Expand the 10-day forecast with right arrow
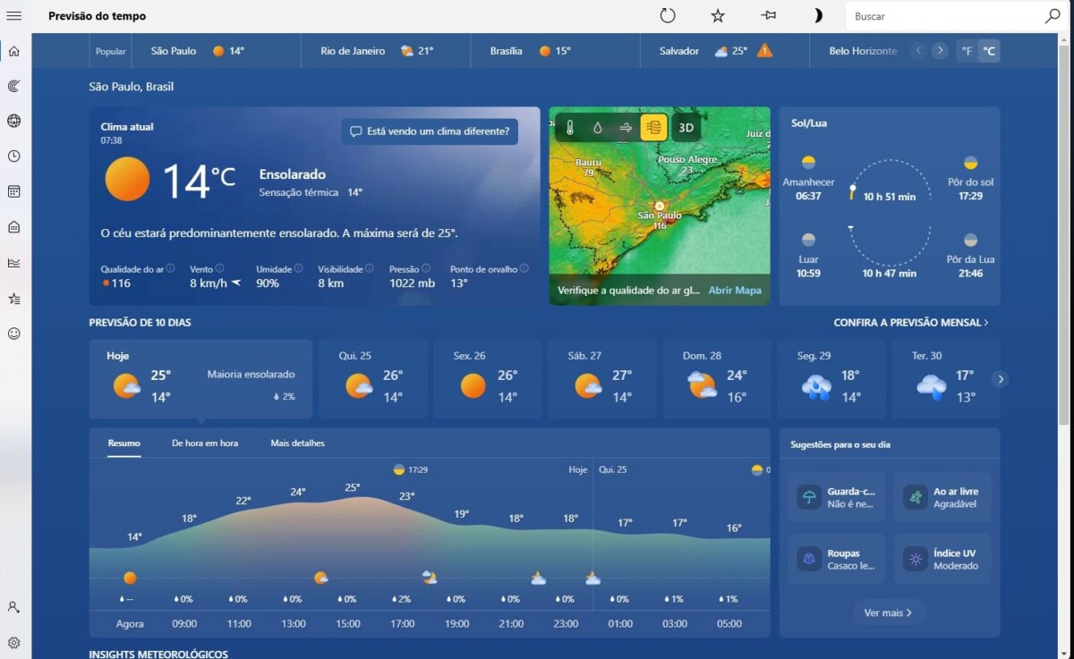Viewport: 1074px width, 659px height. 1001,379
